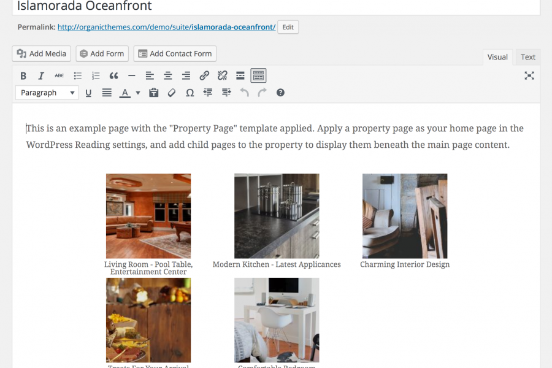The height and width of the screenshot is (368, 552).
Task: Open the text color picker arrow
Action: pyautogui.click(x=138, y=93)
